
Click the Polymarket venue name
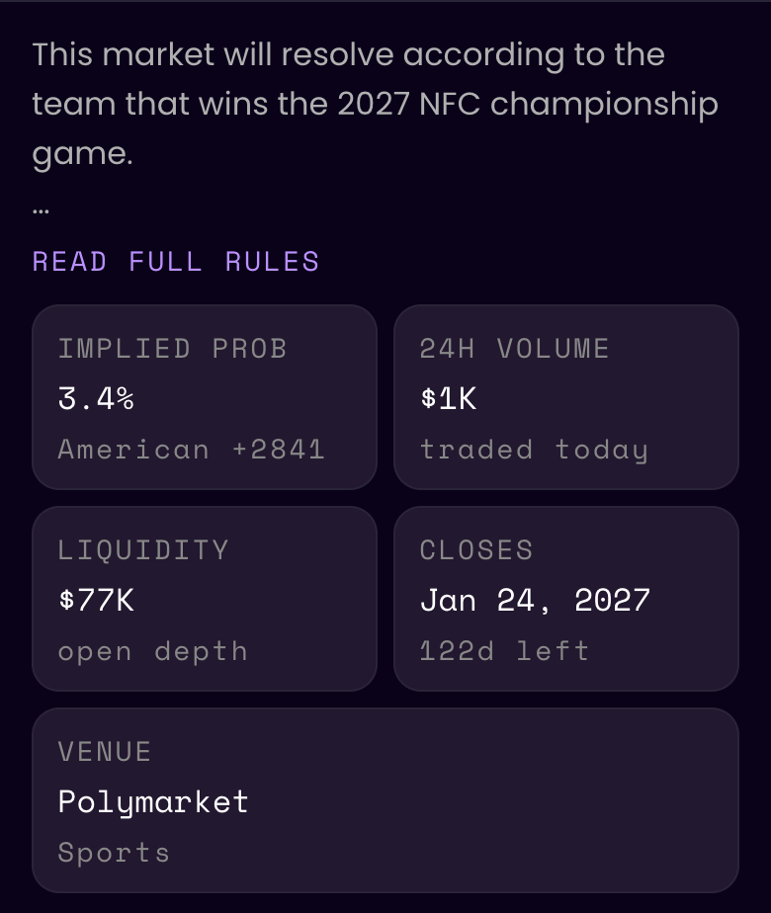(x=153, y=802)
